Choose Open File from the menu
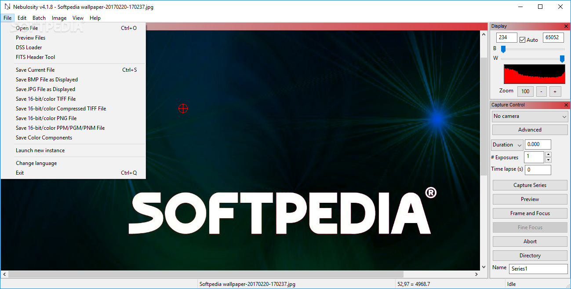571x289 pixels. [73, 28]
